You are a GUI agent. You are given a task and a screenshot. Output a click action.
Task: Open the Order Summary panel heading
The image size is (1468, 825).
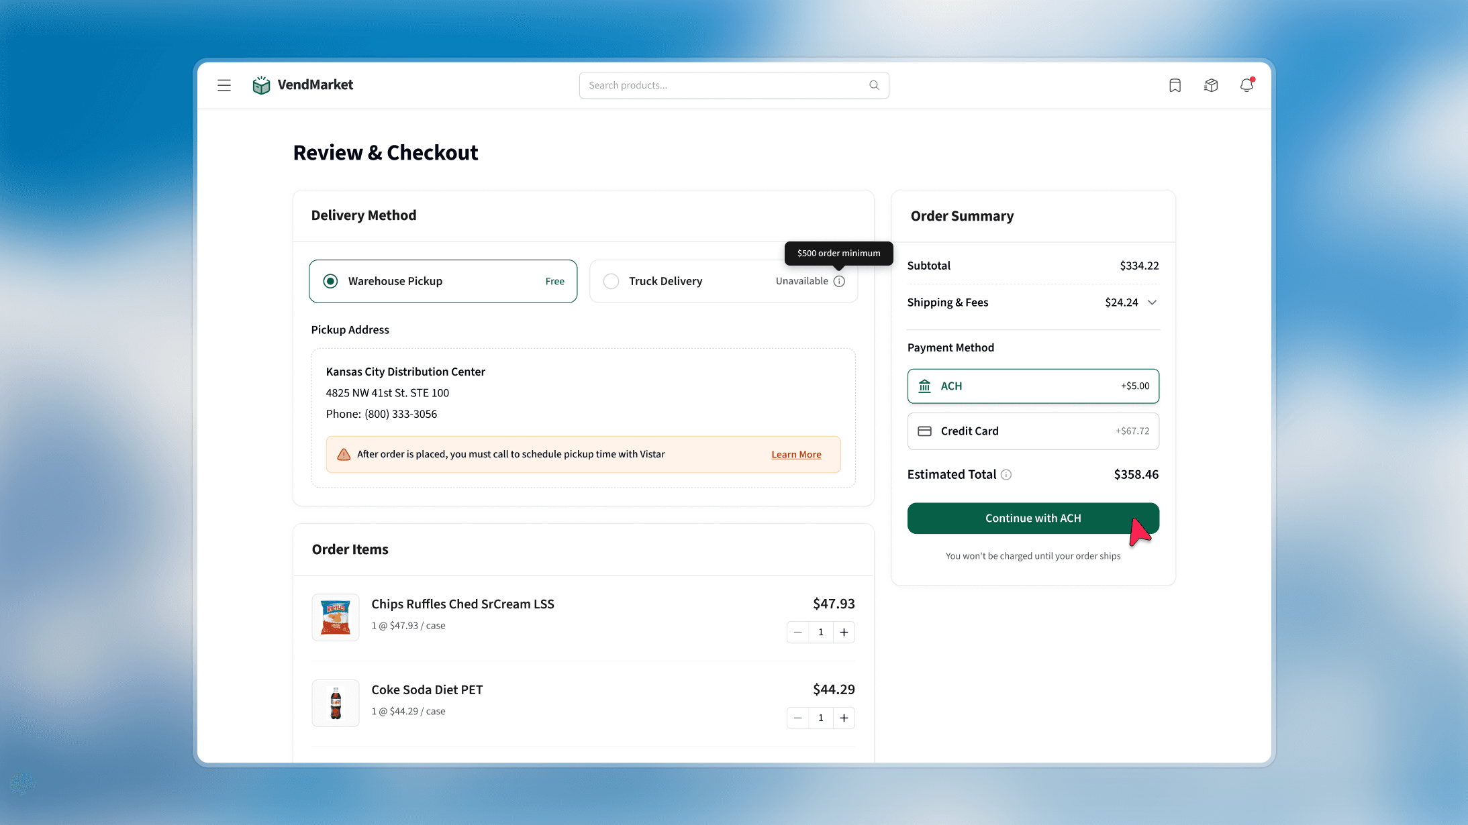point(962,216)
